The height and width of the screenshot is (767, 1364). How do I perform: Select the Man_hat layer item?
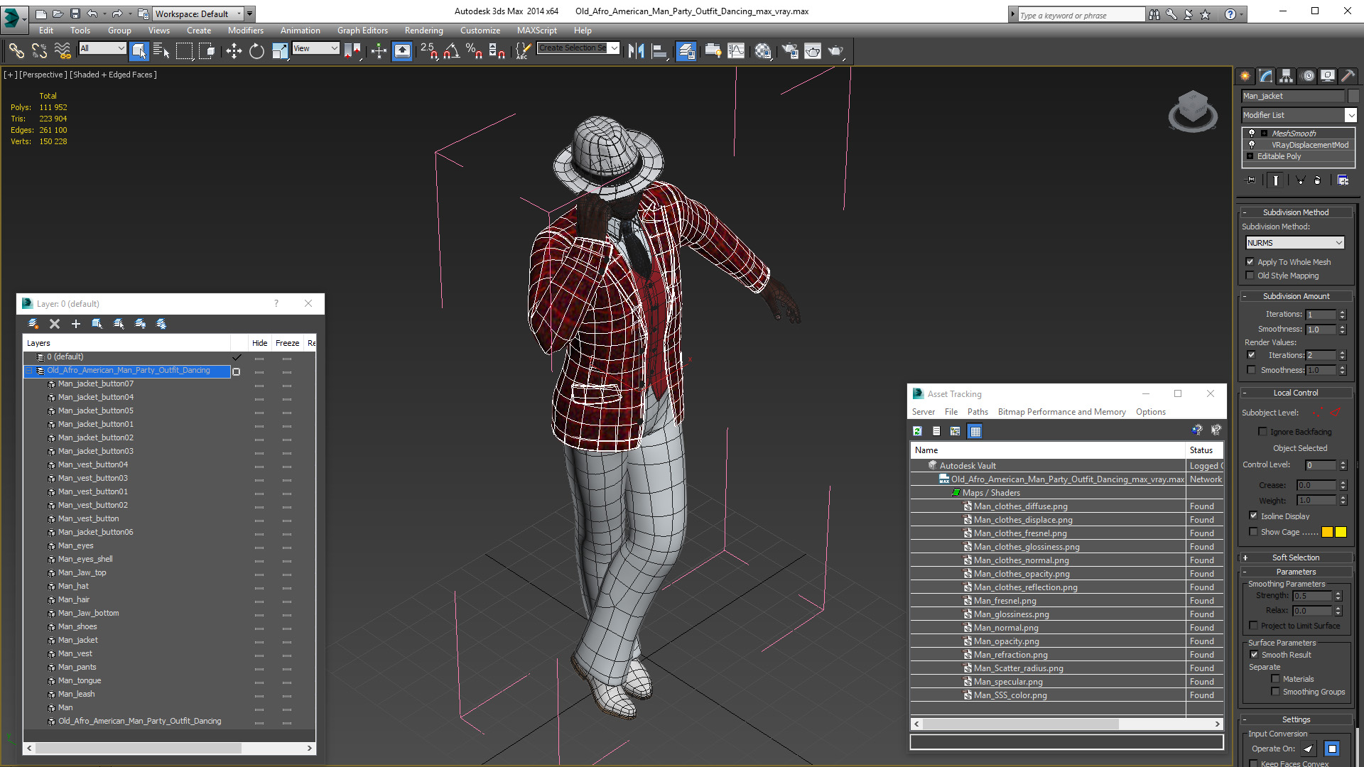coord(73,586)
